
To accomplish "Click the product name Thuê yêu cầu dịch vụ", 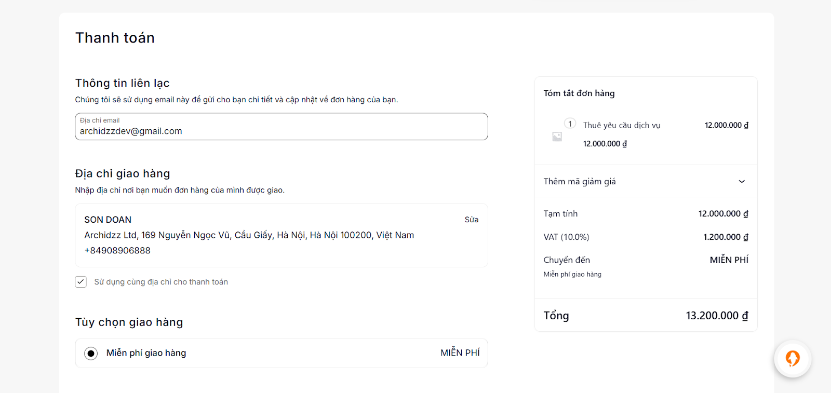I will tap(621, 125).
